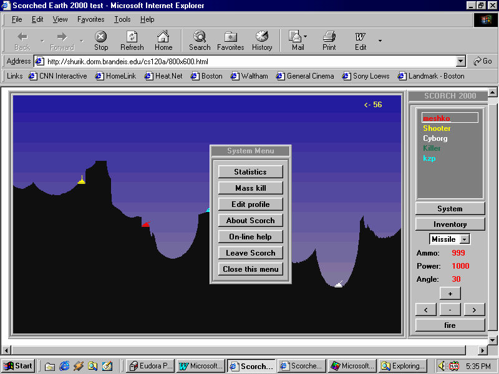The width and height of the screenshot is (499, 374).
Task: Click the Statistics button in System Menu
Action: (x=250, y=172)
